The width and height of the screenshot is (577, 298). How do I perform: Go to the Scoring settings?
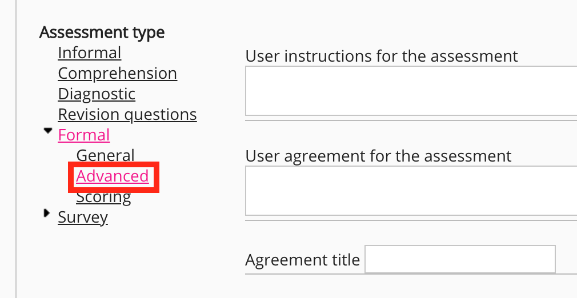click(x=103, y=198)
